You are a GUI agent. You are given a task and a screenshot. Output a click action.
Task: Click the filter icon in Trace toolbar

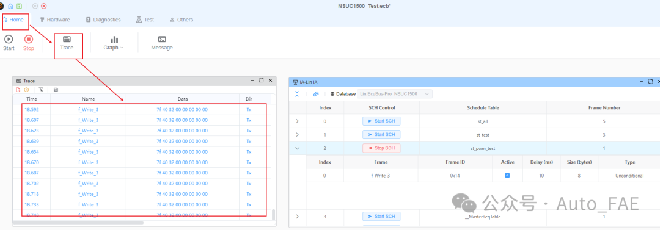pyautogui.click(x=41, y=90)
